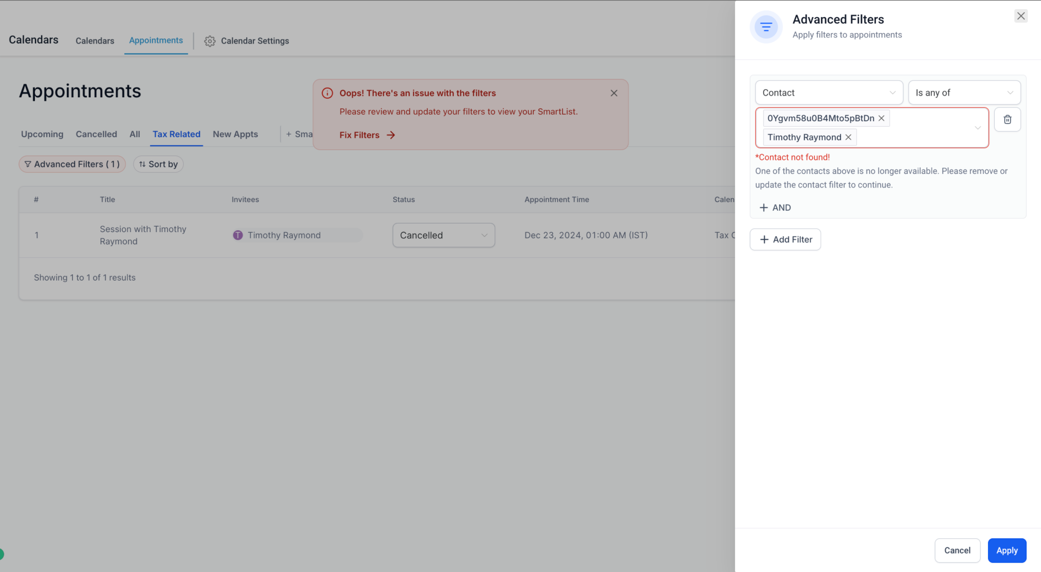Close the Advanced Filters panel
The height and width of the screenshot is (572, 1041).
1021,16
